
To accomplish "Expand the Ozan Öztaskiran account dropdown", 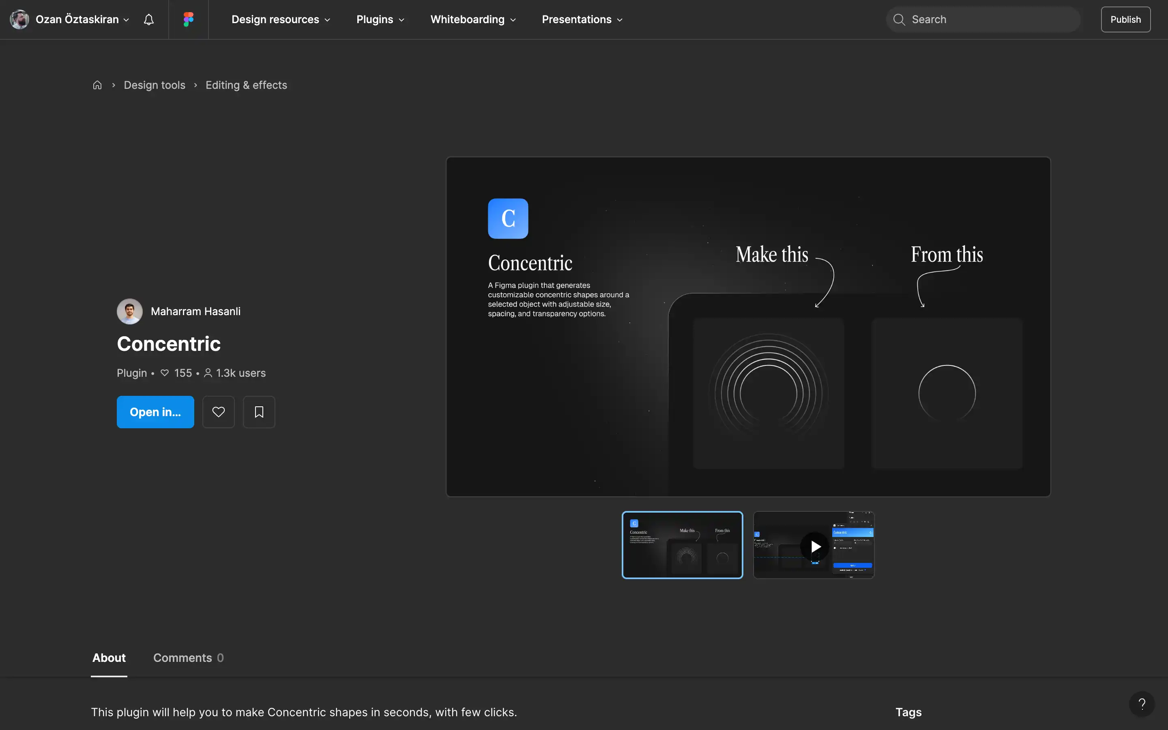I will click(x=126, y=20).
